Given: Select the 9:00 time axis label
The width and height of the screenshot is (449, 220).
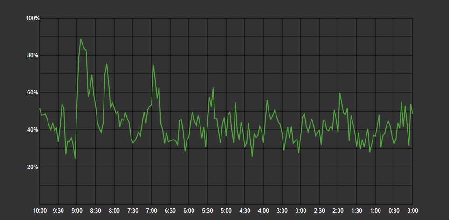Looking at the screenshot, I should pos(77,211).
